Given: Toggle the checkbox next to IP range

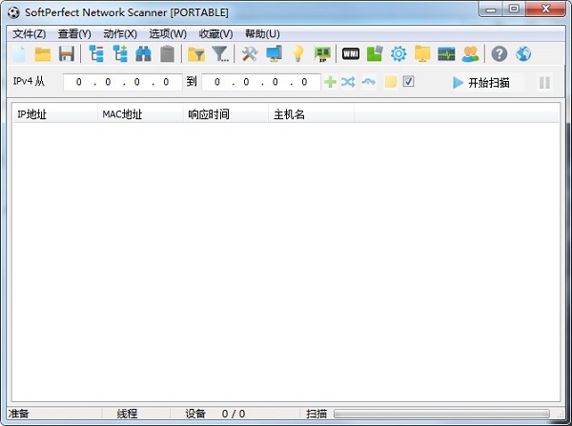Looking at the screenshot, I should (408, 82).
